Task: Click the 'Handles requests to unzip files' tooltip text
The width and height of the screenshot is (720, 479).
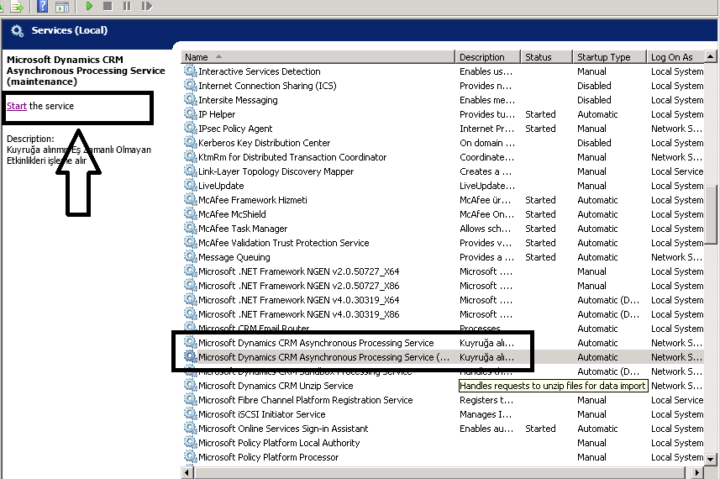Action: 554,386
